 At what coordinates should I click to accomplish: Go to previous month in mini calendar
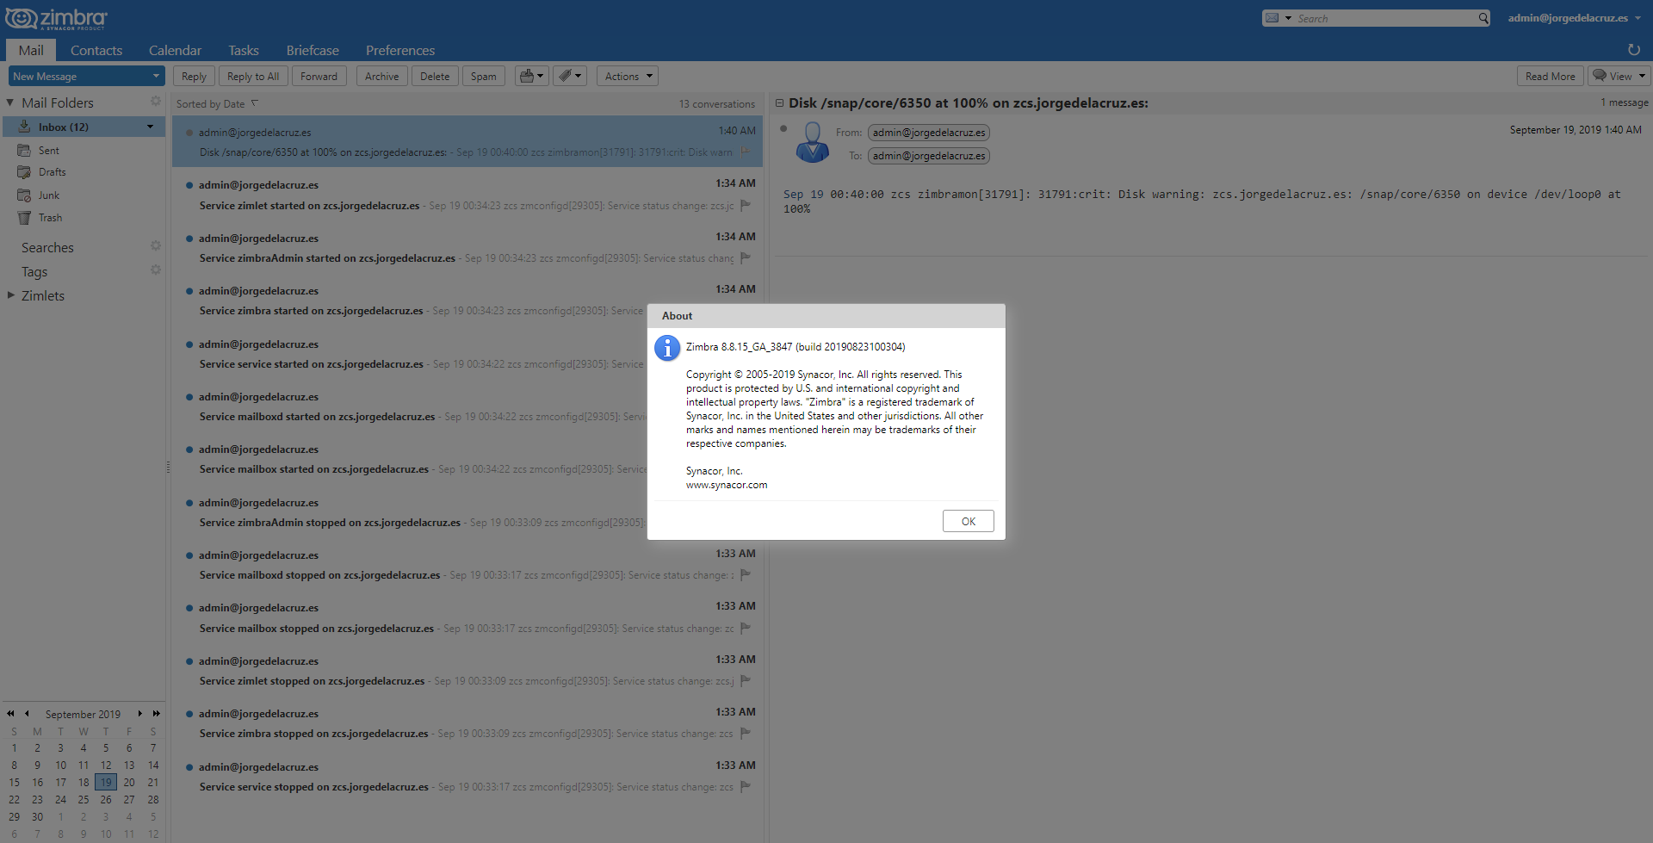click(27, 714)
